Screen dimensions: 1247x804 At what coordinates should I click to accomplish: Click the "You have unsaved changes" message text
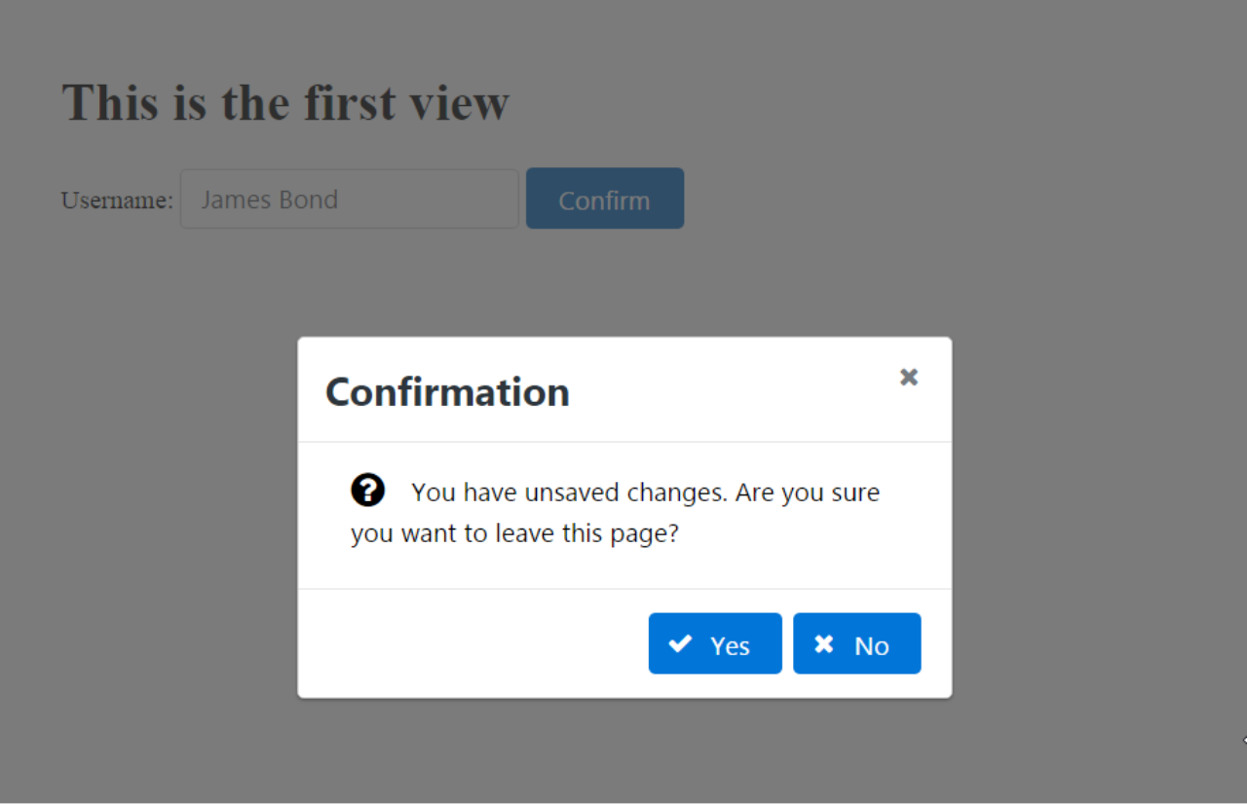click(645, 493)
